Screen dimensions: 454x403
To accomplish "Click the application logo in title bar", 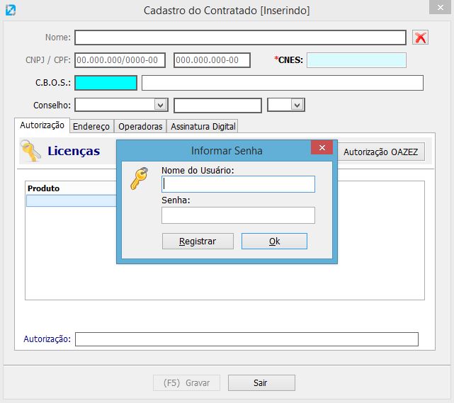I will click(11, 10).
